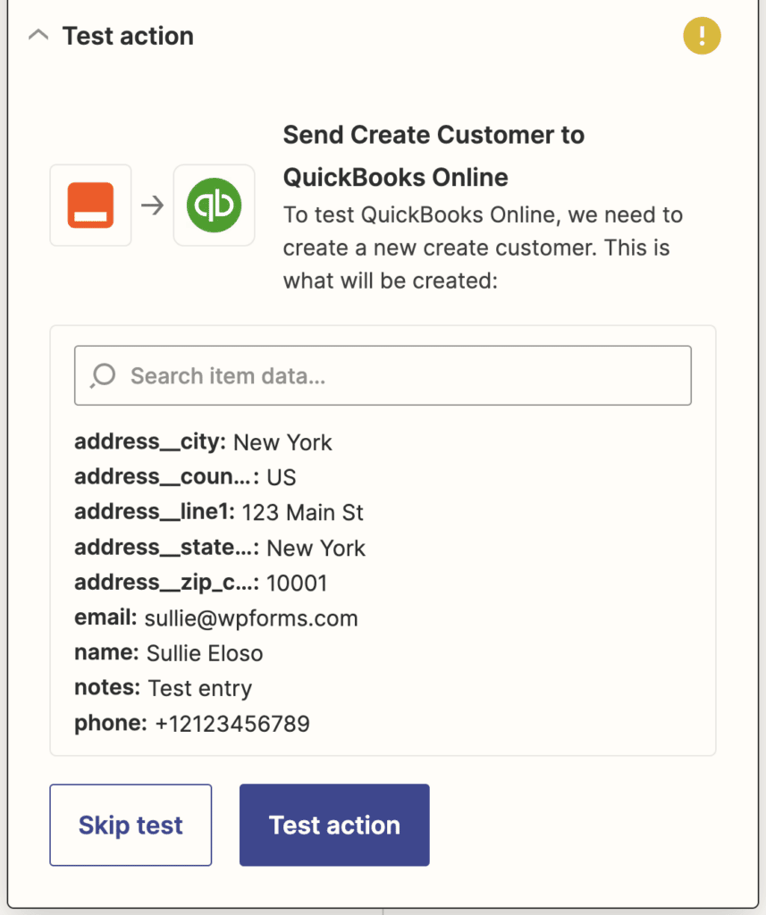766x915 pixels.
Task: Click the Test action heading chevron
Action: coord(38,34)
